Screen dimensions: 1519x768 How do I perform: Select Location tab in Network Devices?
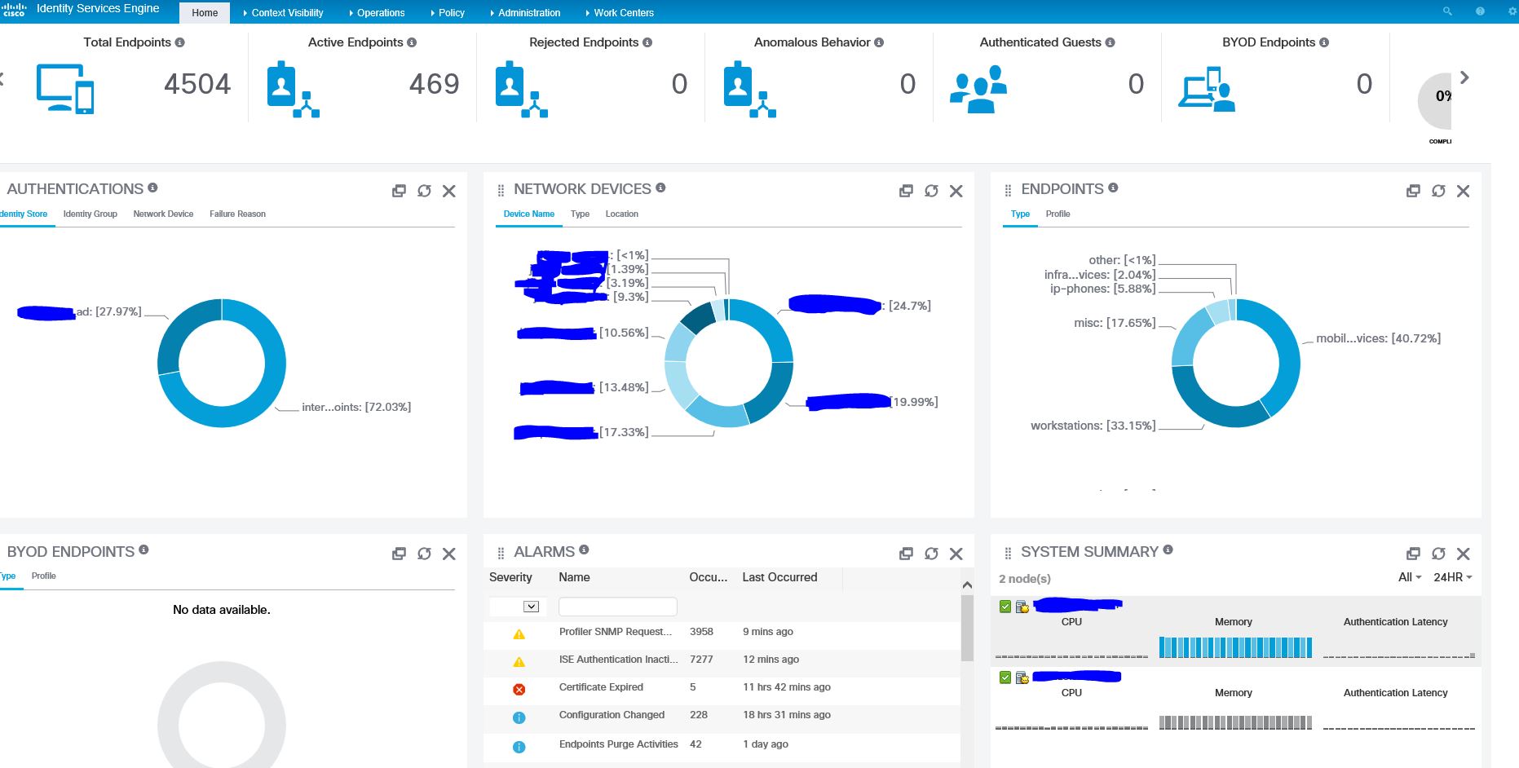coord(621,214)
